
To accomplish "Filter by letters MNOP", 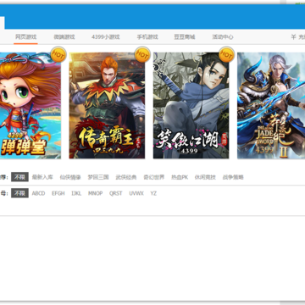I will coord(96,193).
